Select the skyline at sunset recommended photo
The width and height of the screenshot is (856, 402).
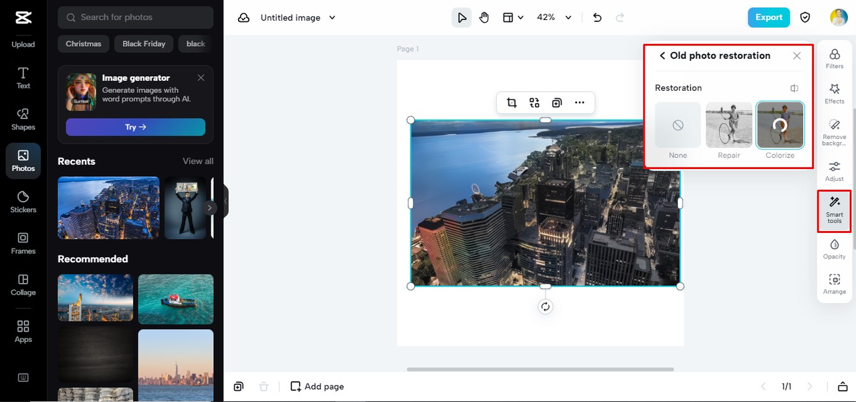pos(176,365)
